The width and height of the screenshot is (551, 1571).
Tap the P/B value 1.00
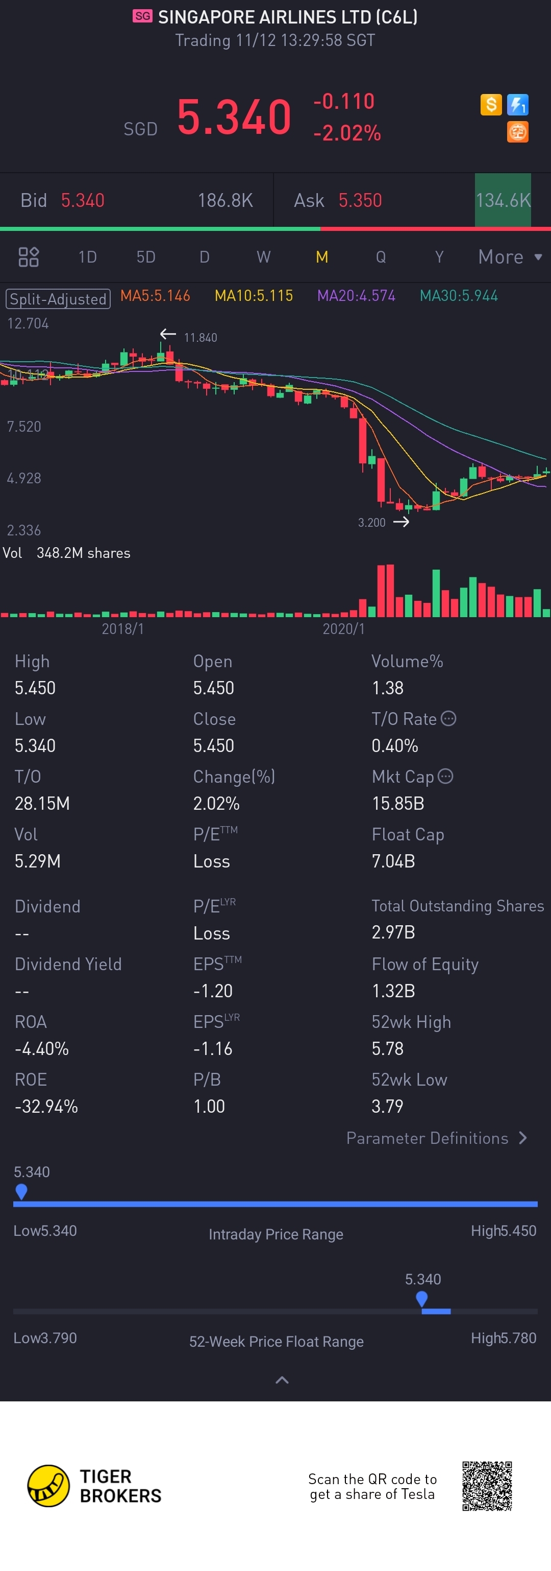pyautogui.click(x=209, y=1106)
